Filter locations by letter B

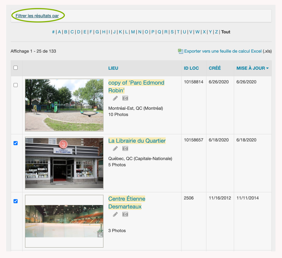coord(66,32)
